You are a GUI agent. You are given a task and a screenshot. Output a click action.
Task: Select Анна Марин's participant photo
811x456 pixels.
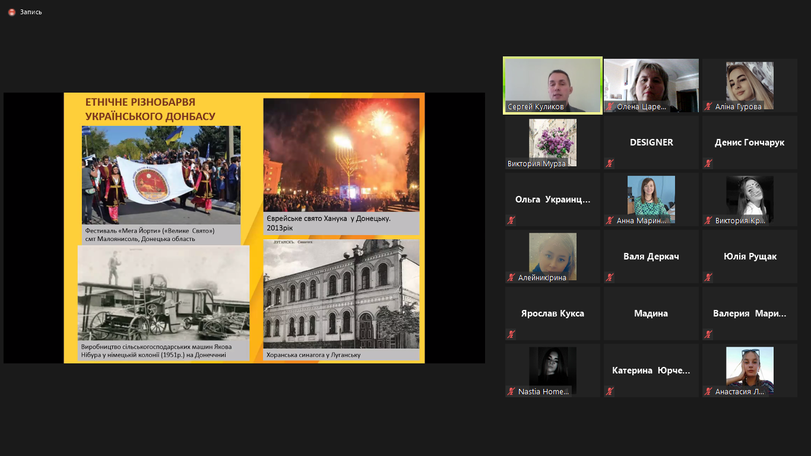pyautogui.click(x=651, y=197)
